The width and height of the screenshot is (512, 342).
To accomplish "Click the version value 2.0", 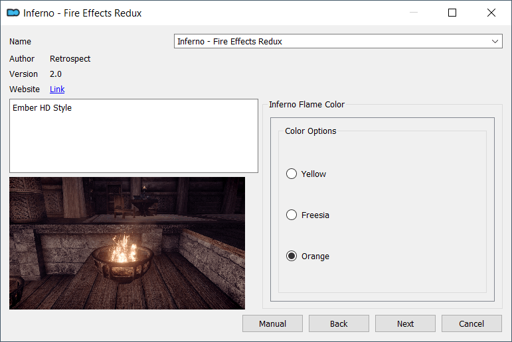I will click(x=56, y=74).
